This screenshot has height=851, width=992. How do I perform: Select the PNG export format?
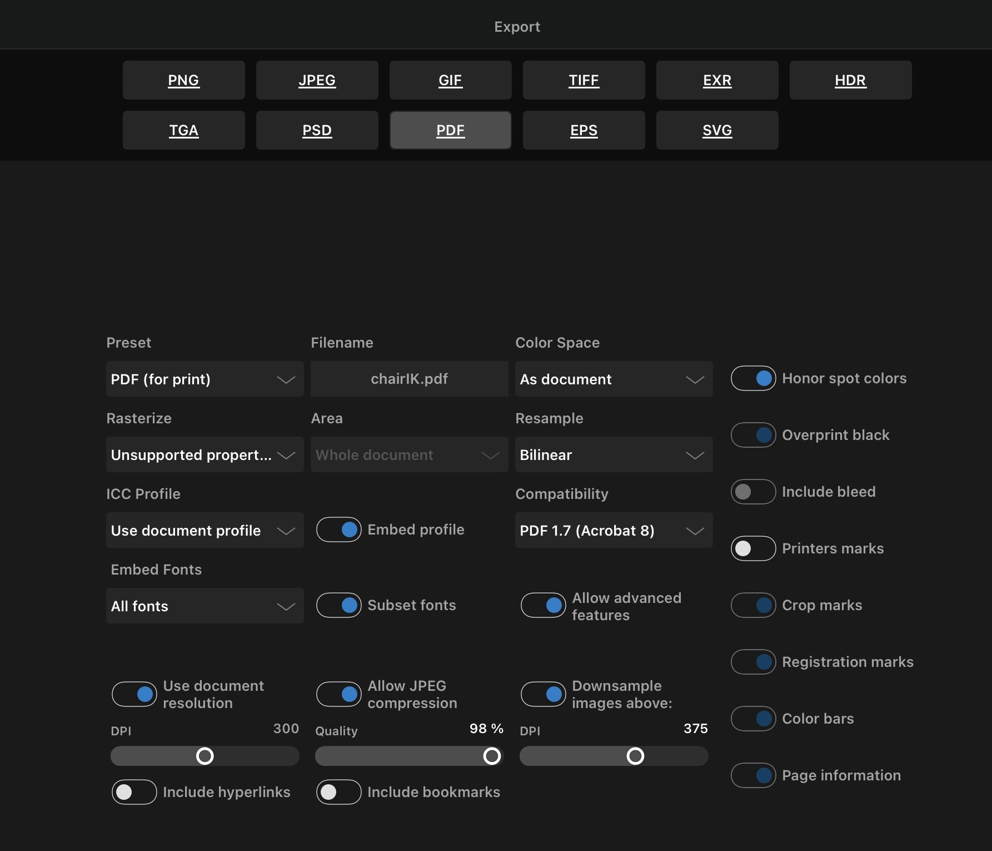[183, 80]
